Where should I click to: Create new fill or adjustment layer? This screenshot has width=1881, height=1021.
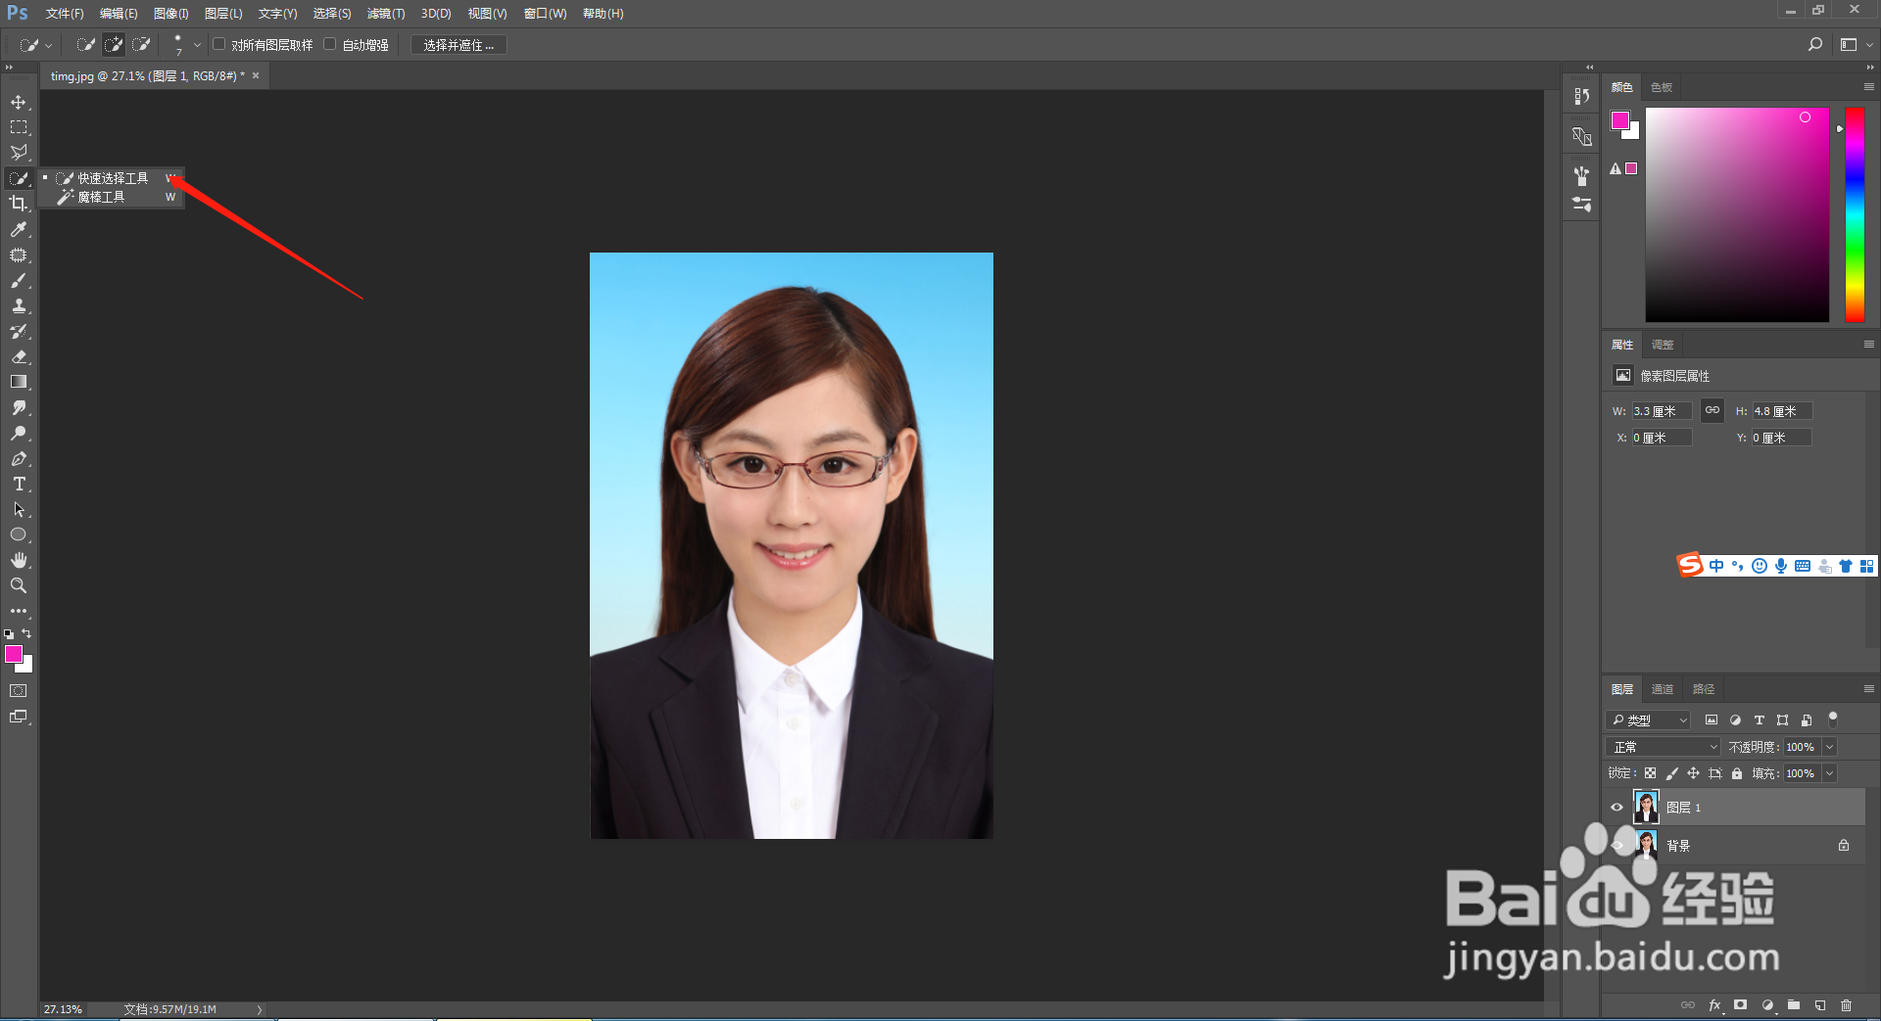tap(1767, 1005)
